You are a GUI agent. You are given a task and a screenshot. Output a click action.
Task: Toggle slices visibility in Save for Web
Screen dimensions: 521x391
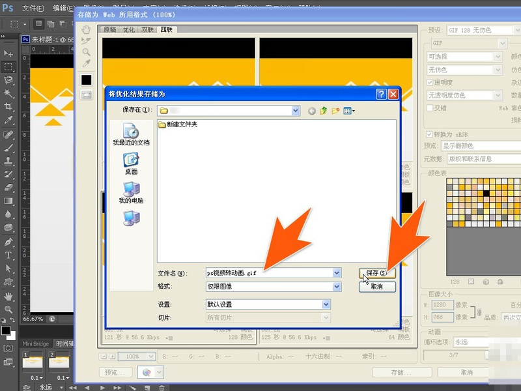point(87,95)
